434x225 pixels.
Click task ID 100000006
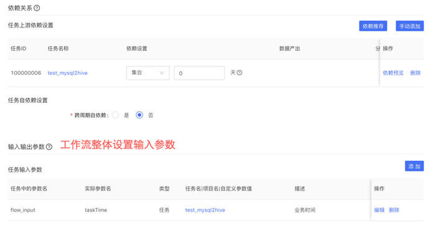26,73
